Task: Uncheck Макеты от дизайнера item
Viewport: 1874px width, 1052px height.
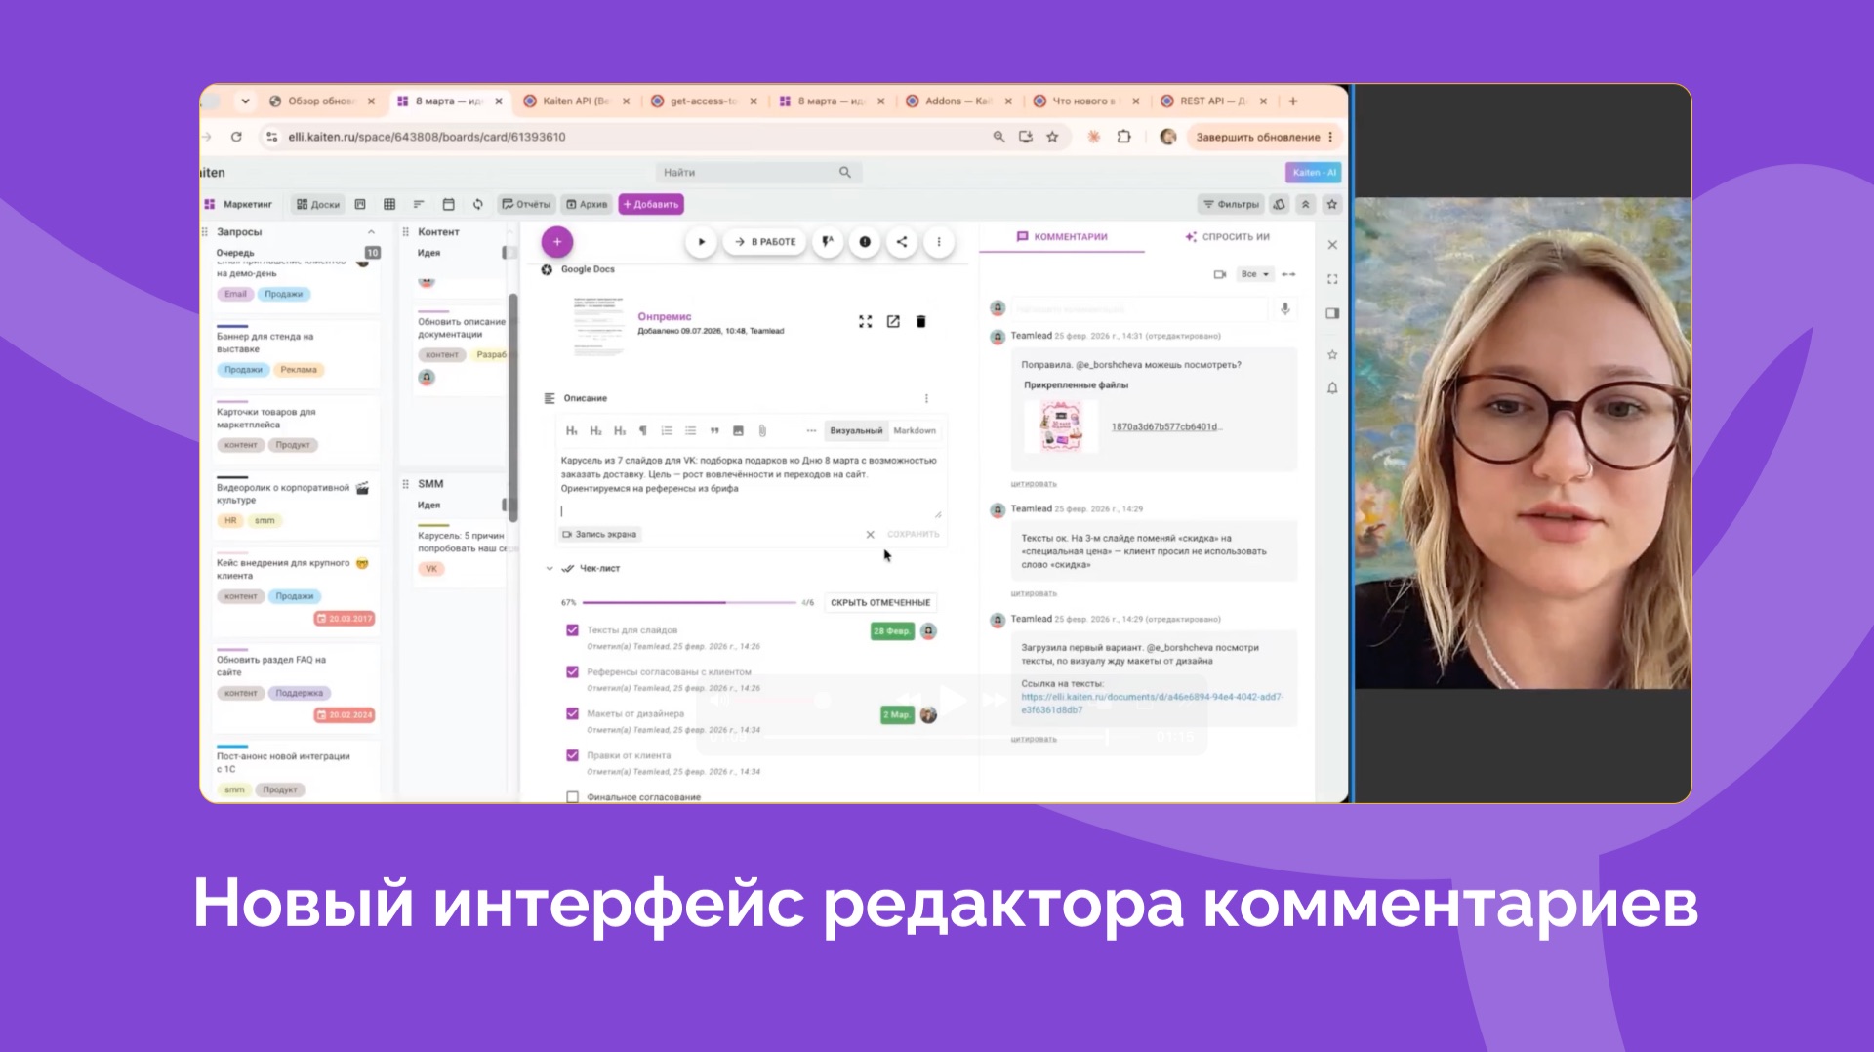Action: coord(572,713)
